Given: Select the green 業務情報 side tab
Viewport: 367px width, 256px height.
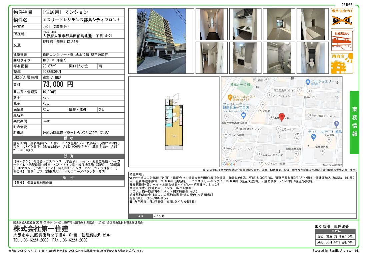Looking at the screenshot, I should pyautogui.click(x=354, y=122).
